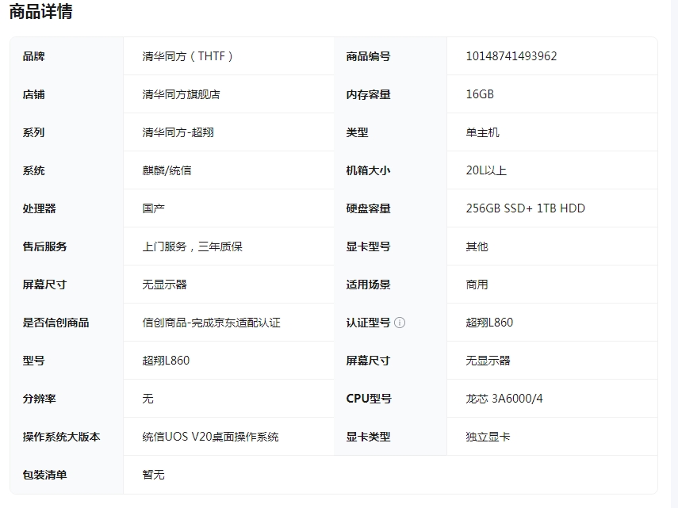This screenshot has height=508, width=678.
Task: Click the 机箱大小 label
Action: [369, 170]
